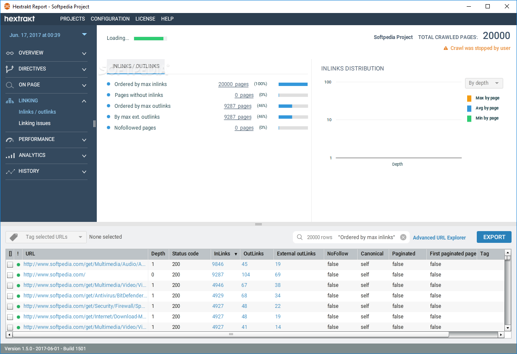Screen dimensions: 517x354
Task: Check the Antivirus/BitDefender row checkbox
Action: [x=10, y=296]
